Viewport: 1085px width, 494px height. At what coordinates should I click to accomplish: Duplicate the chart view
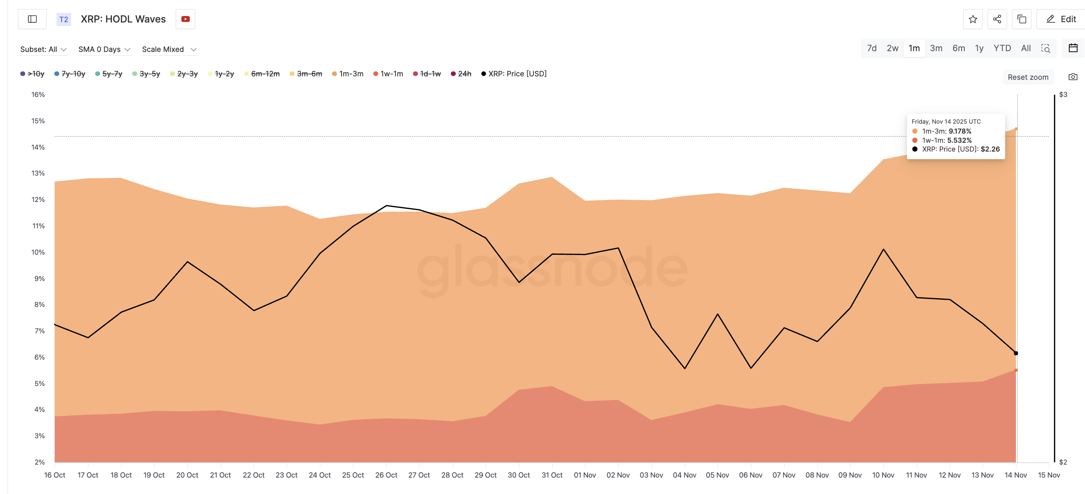[1021, 19]
